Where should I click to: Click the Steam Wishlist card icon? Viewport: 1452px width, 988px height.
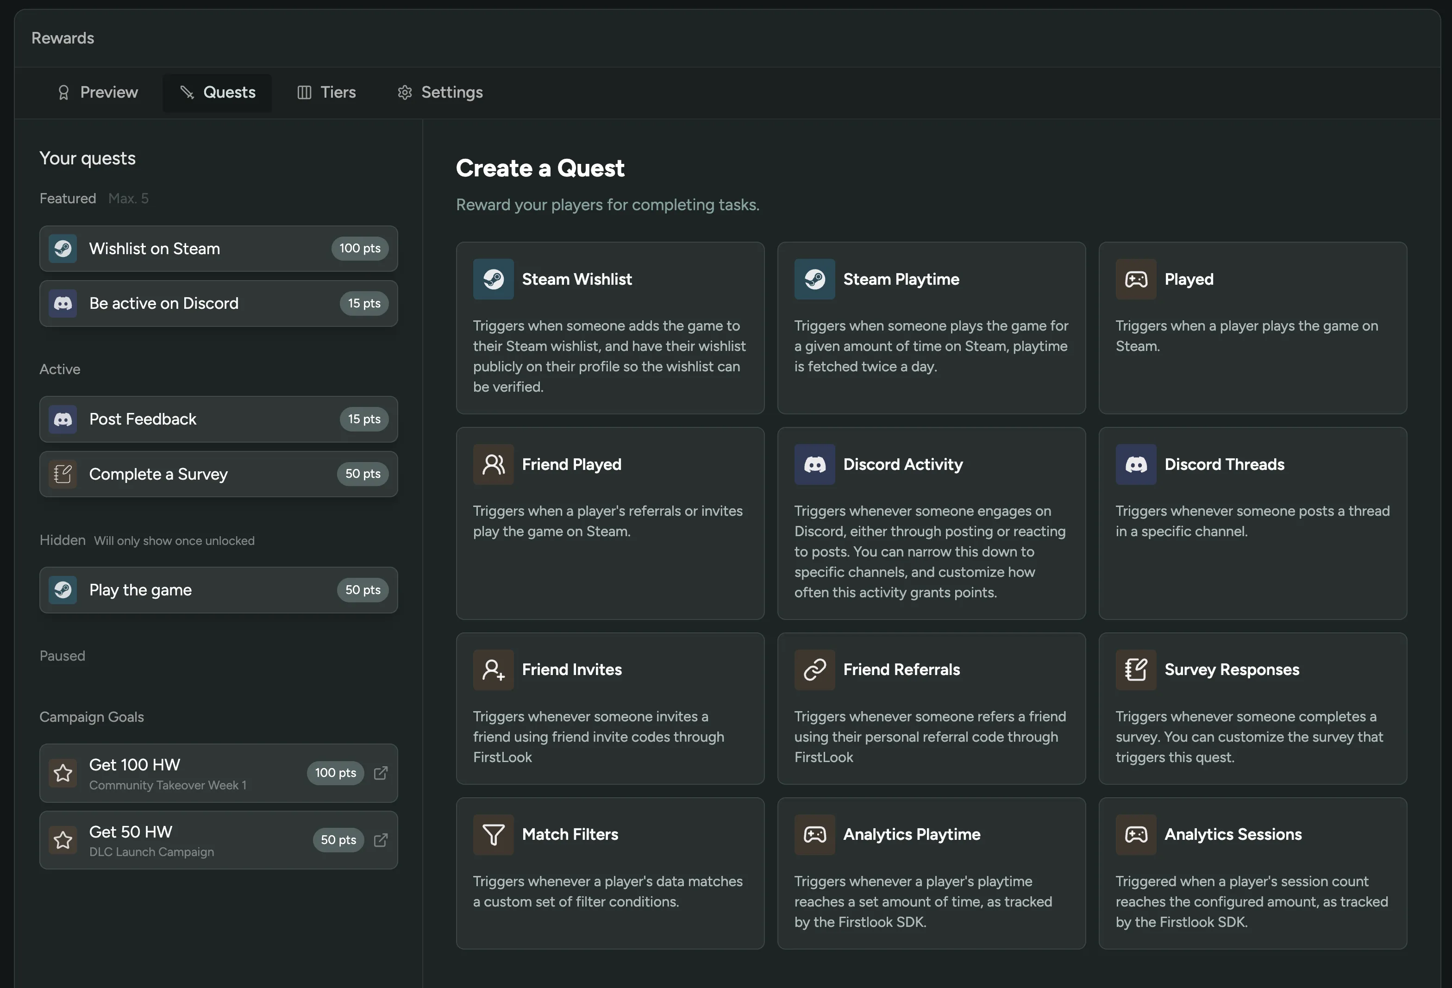[494, 279]
